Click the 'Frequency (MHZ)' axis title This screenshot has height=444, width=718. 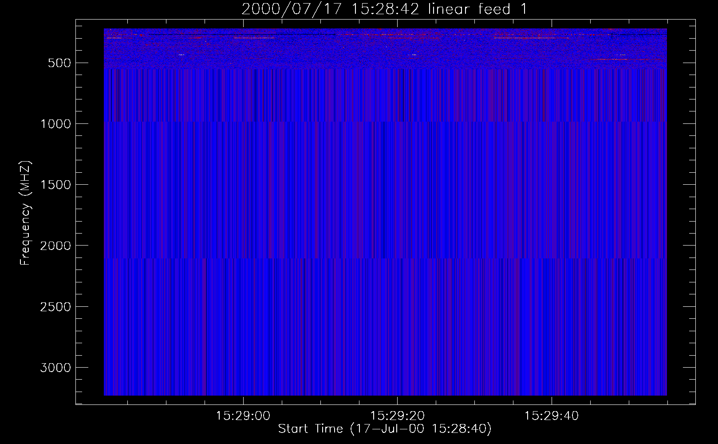pos(25,213)
